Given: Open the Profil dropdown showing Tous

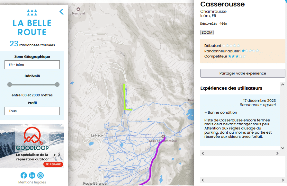Looking at the screenshot, I should click(x=32, y=111).
